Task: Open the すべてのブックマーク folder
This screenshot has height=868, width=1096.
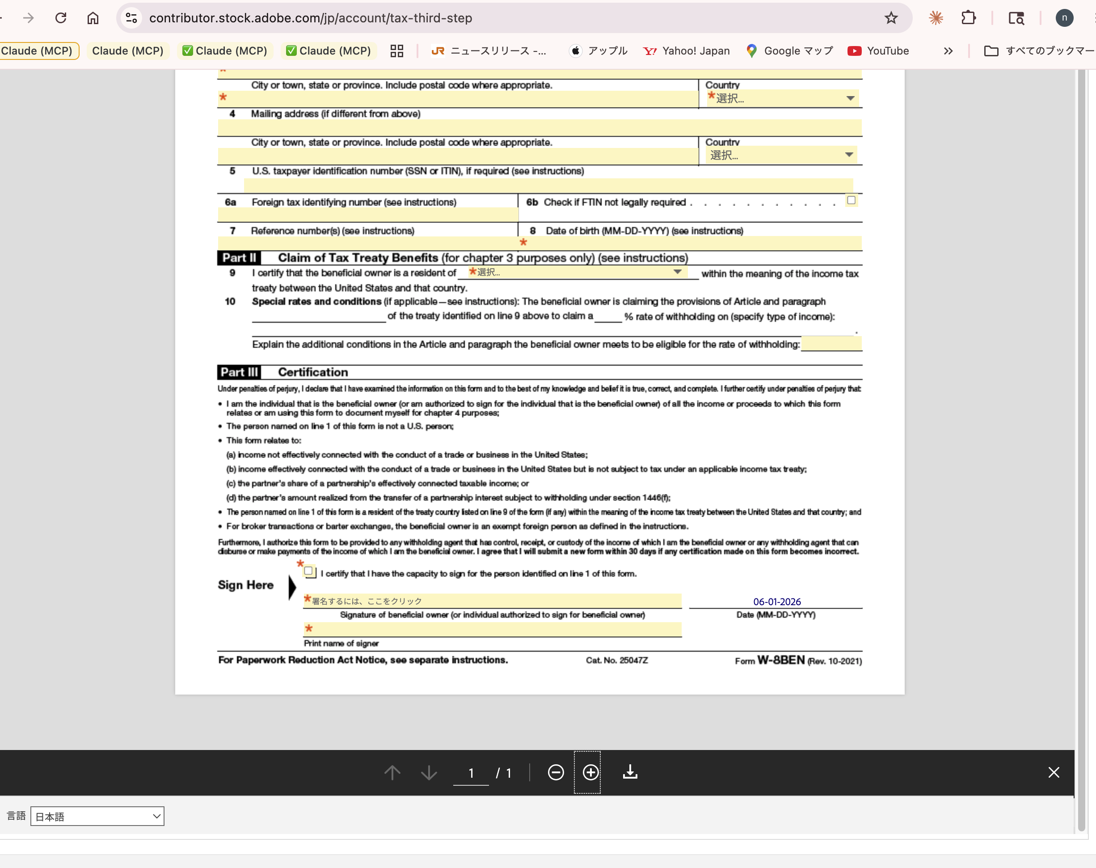Action: (x=1040, y=51)
